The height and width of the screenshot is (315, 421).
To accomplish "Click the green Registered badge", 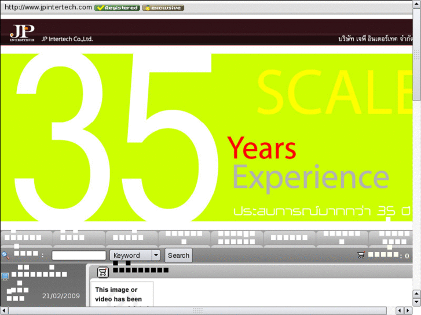I will pyautogui.click(x=117, y=8).
